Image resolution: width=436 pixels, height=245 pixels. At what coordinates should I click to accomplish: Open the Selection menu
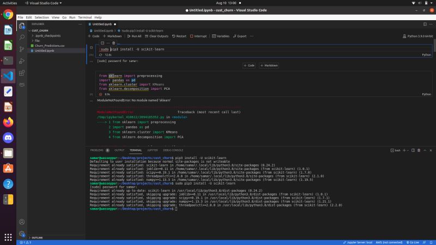(42, 17)
